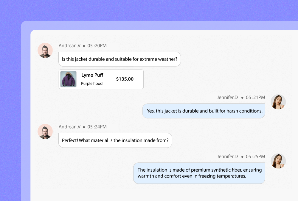
Task: Open the Lymo Puff purple jacket thumbnail
Action: tap(68, 79)
